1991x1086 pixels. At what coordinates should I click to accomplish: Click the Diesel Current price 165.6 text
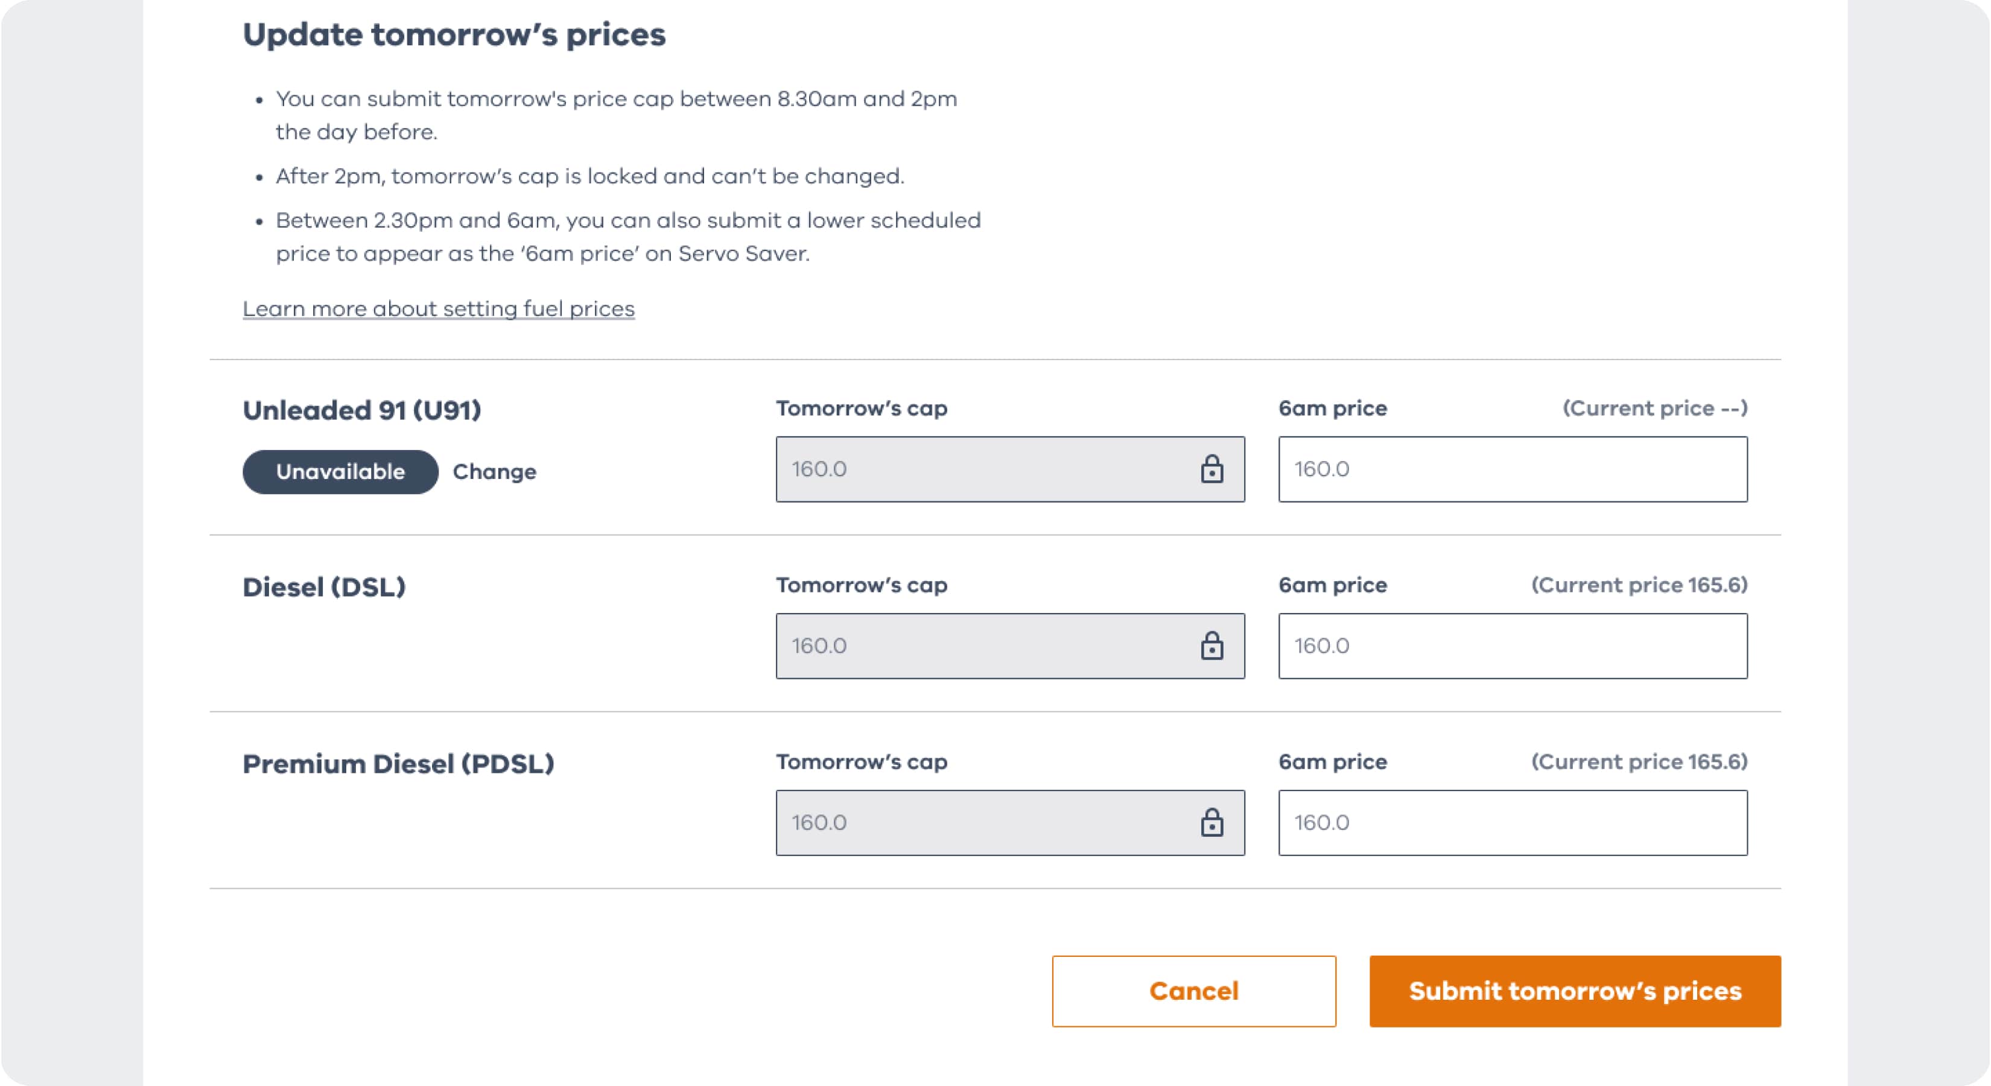click(x=1639, y=585)
